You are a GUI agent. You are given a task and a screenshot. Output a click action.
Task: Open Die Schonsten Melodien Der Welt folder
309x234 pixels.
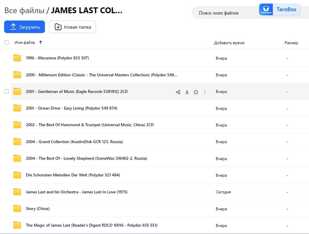coord(73,175)
